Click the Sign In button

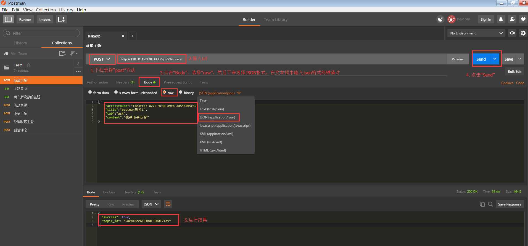(486, 19)
